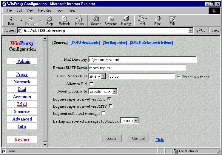Uncheck Except weekends checkbox
This screenshot has height=155, width=222.
(179, 77)
